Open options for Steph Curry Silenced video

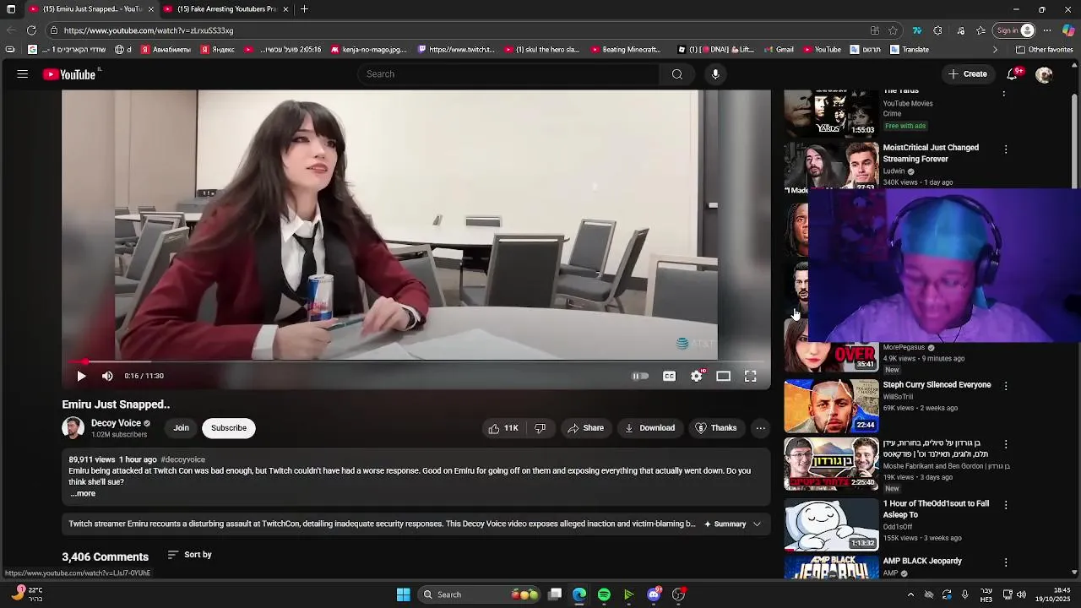pos(1005,386)
